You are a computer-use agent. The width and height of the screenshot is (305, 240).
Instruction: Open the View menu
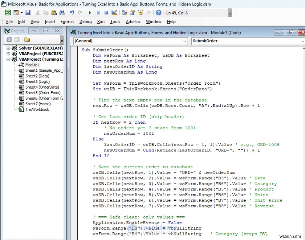tap(35, 22)
